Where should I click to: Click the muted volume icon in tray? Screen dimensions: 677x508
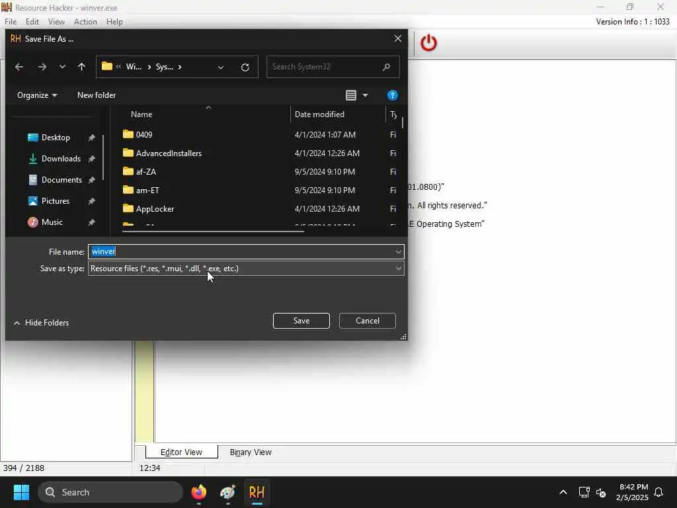tap(601, 492)
